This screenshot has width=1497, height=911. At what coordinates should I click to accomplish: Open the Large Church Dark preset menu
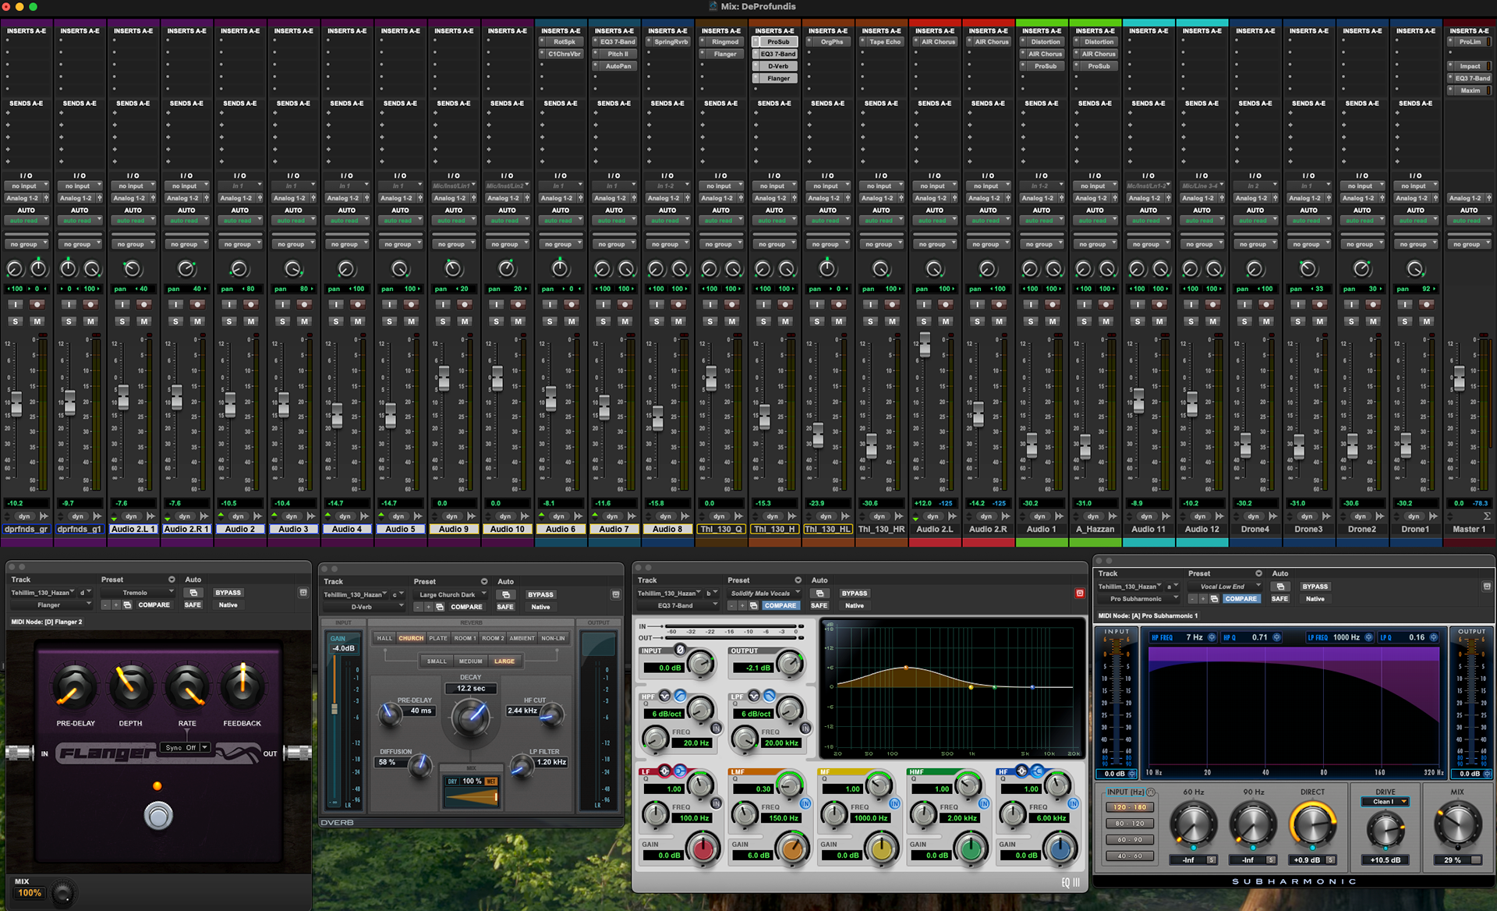451,594
